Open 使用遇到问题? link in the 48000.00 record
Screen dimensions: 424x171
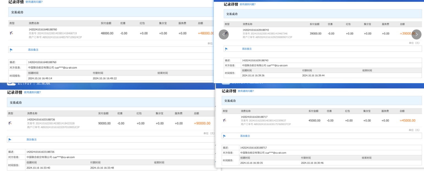pos(34,2)
